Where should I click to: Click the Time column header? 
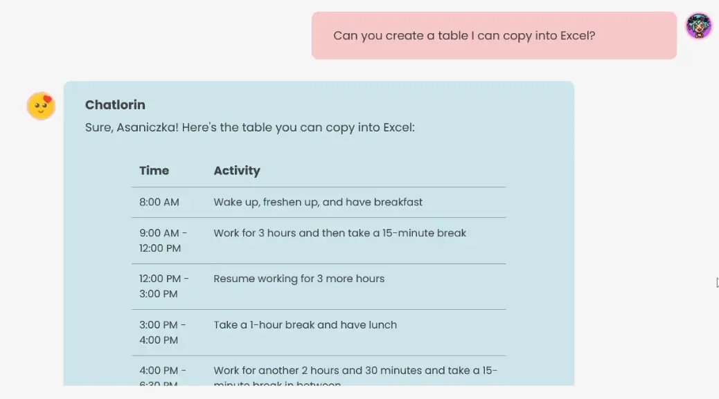(x=154, y=171)
